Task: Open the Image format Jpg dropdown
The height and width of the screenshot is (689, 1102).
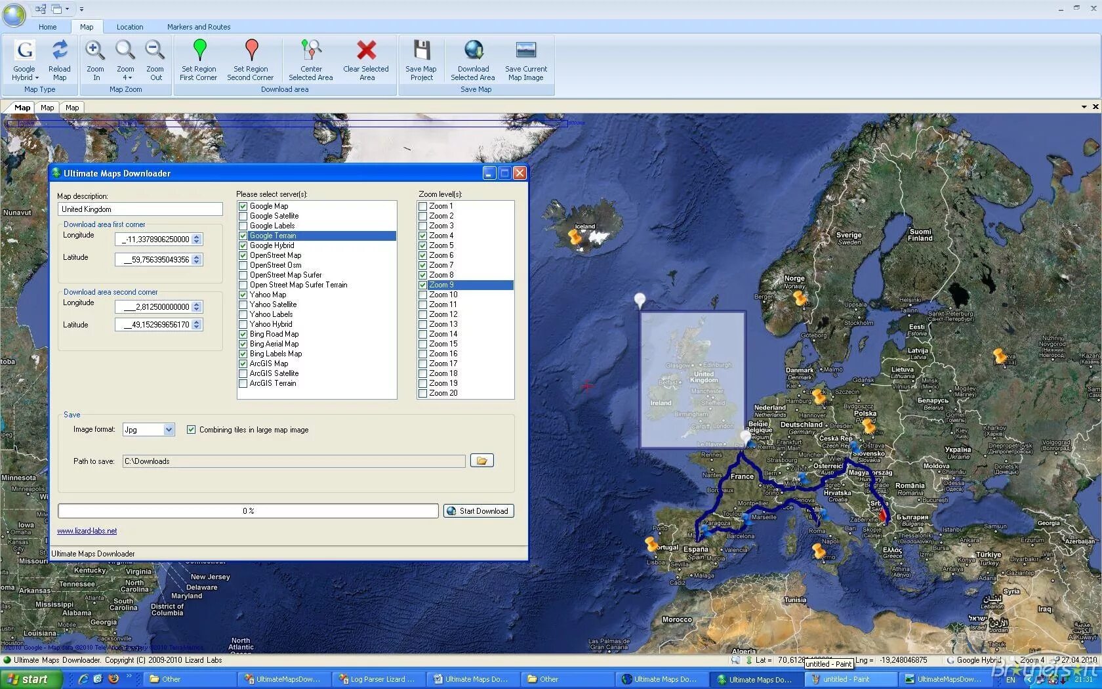Action: [x=169, y=430]
